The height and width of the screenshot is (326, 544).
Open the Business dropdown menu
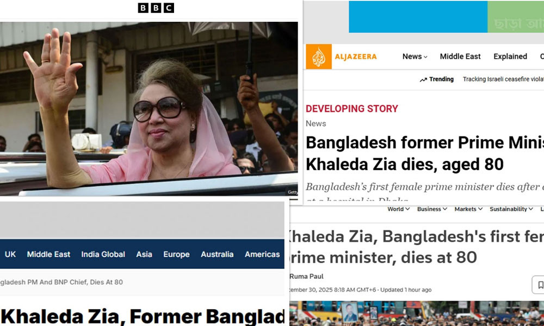click(x=432, y=209)
